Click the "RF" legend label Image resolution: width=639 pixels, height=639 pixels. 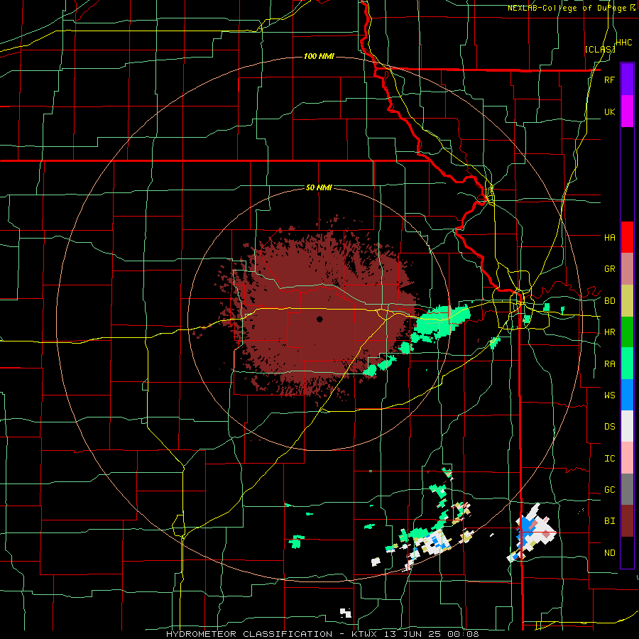point(609,80)
